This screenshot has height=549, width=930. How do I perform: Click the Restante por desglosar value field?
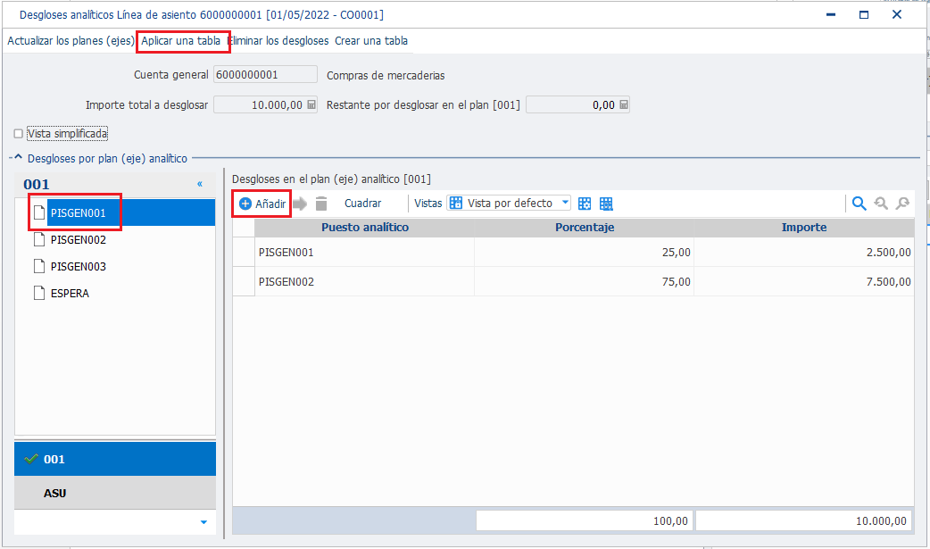pyautogui.click(x=577, y=105)
